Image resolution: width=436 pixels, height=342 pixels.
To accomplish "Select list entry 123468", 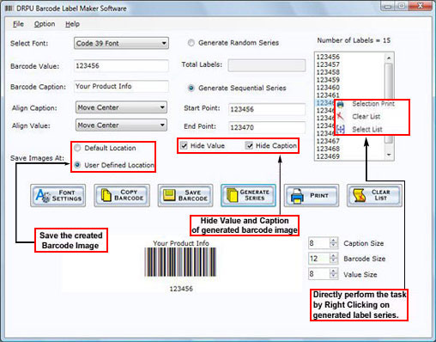I will (x=328, y=149).
